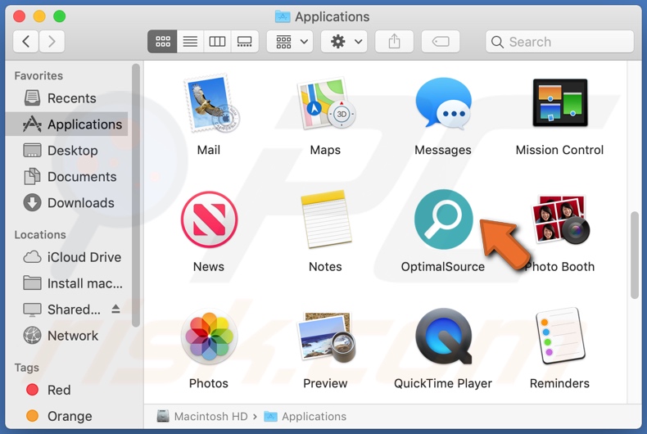Close the Finder window
The image size is (647, 434).
coord(19,16)
